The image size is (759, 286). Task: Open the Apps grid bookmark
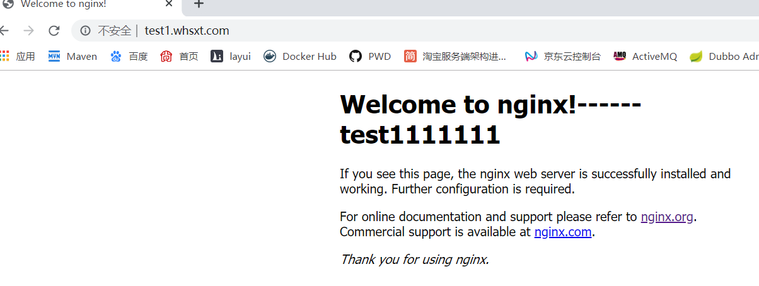[x=18, y=56]
